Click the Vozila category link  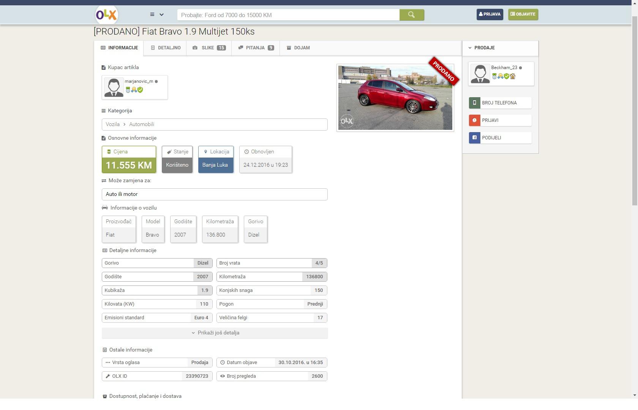coord(113,125)
